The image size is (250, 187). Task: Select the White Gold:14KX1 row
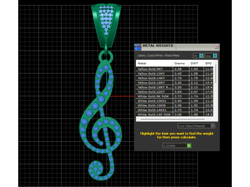(x=174, y=110)
